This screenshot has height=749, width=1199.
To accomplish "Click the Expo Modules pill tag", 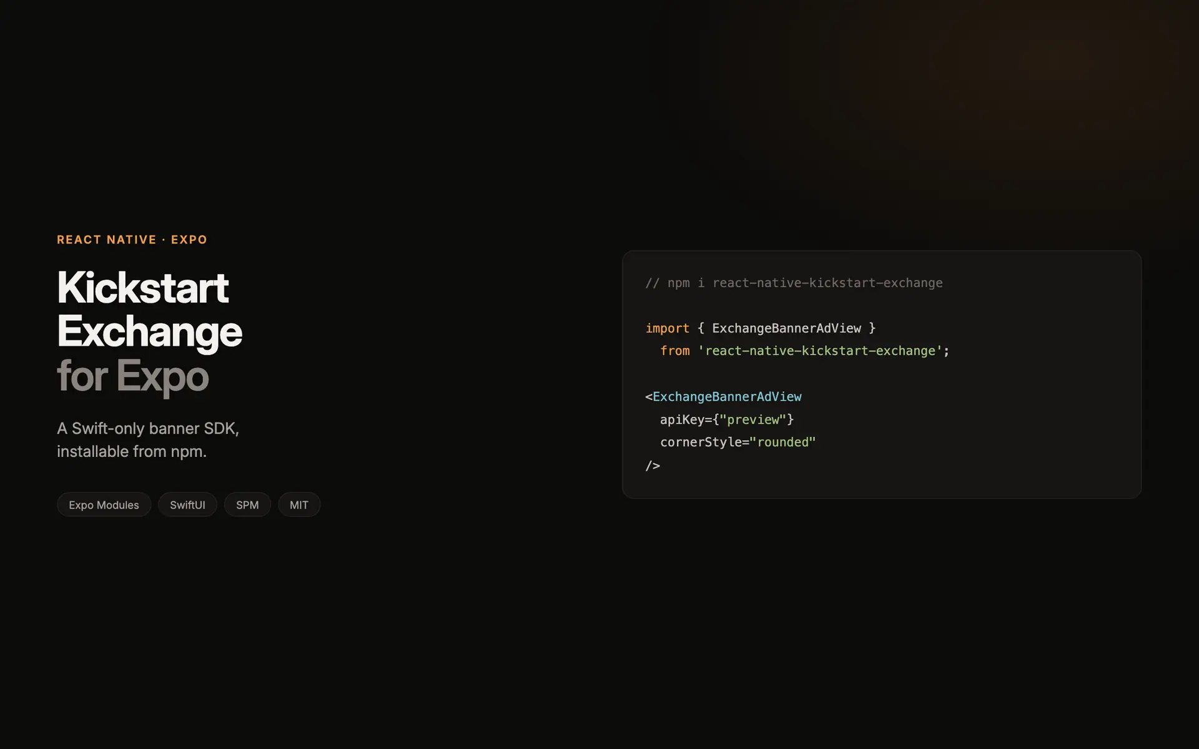I will click(x=104, y=504).
